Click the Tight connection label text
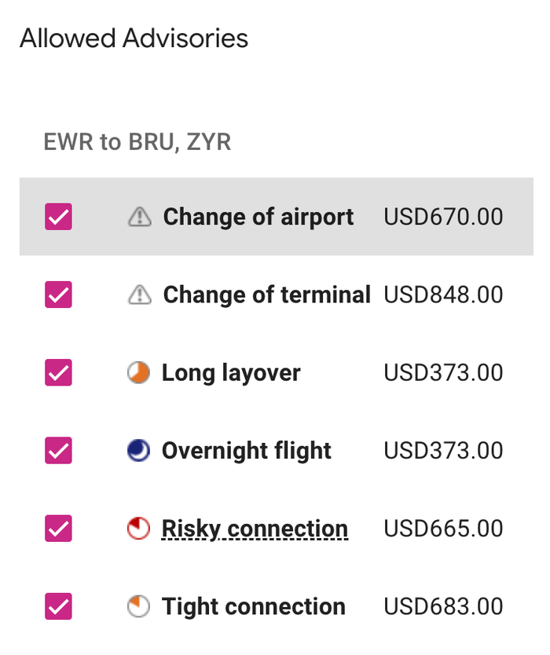The height and width of the screenshot is (655, 550). tap(254, 606)
